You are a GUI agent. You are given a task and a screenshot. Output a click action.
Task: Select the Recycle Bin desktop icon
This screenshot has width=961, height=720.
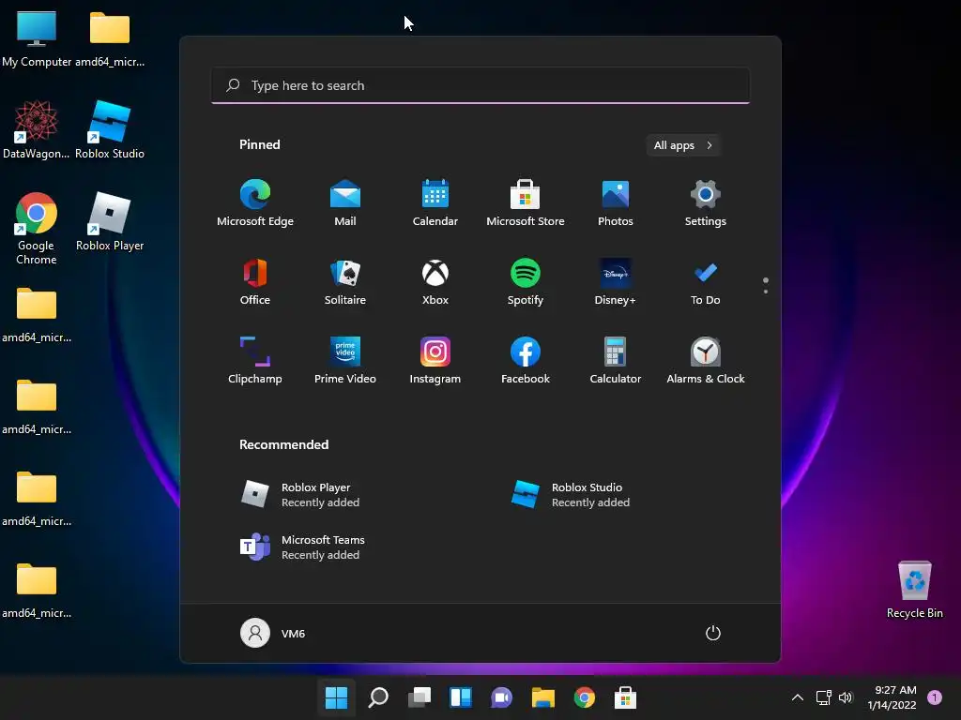pyautogui.click(x=914, y=589)
